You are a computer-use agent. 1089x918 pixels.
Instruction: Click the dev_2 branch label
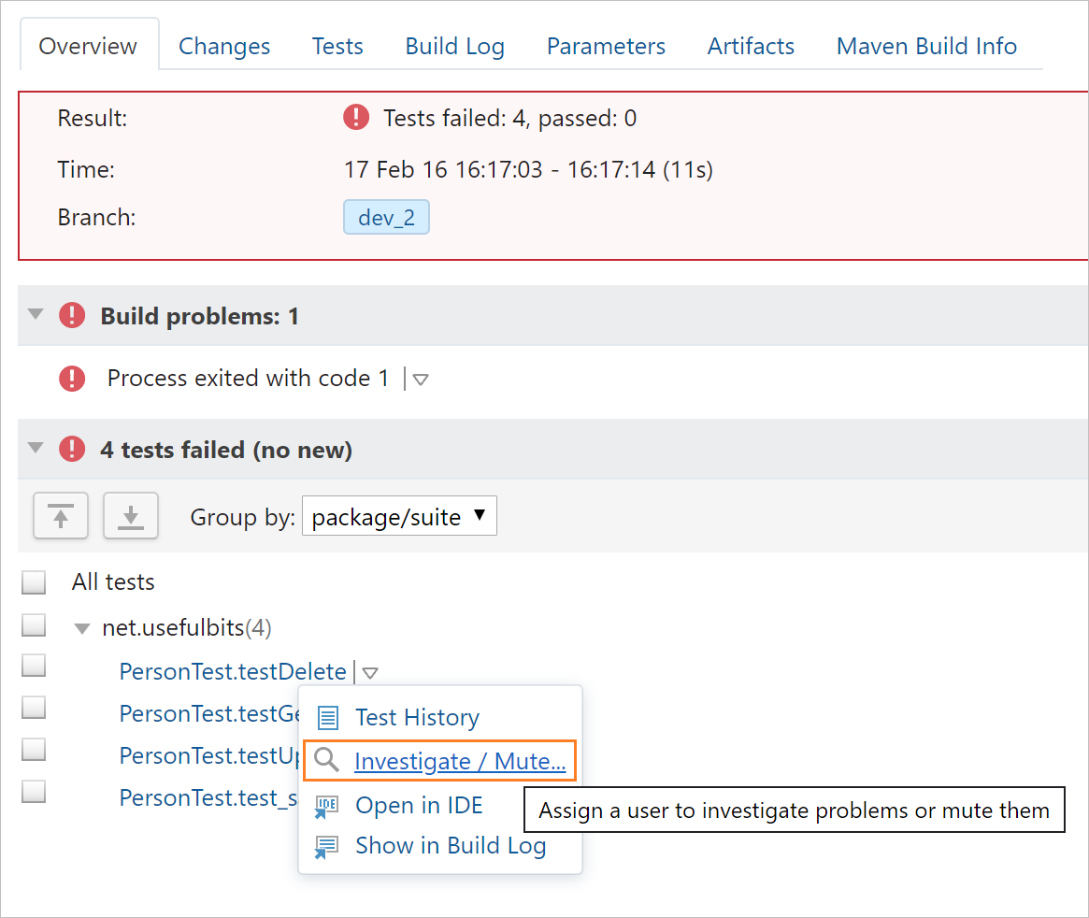386,216
